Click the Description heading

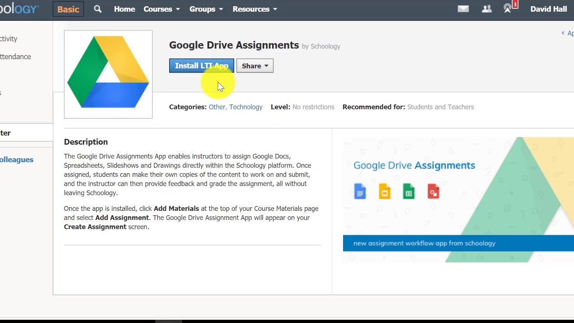click(x=86, y=142)
